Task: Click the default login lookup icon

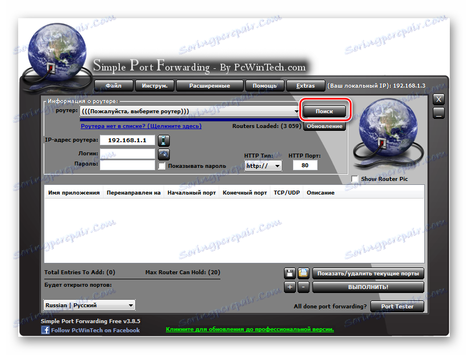Action: click(164, 154)
